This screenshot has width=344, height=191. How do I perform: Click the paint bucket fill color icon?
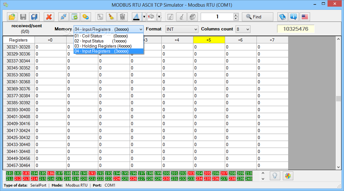tap(151, 17)
